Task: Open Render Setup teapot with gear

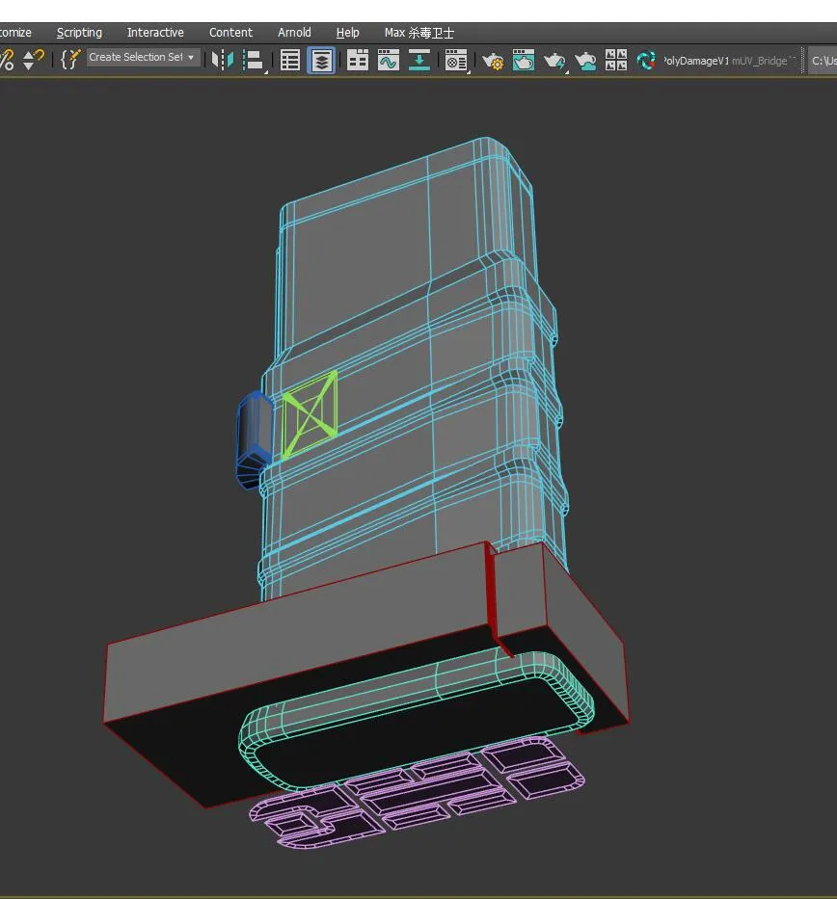Action: click(x=493, y=60)
